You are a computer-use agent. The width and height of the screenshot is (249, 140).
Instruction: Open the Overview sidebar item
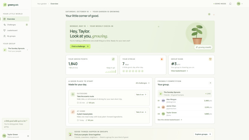pos(15,19)
